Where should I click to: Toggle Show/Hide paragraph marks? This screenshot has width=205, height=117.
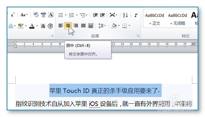[136, 15]
